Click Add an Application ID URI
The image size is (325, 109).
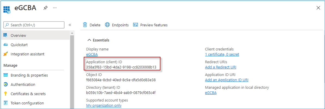coord(227,80)
